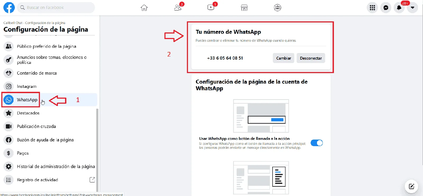Screen dimensions: 423x196
Task: Click the Facebook logo
Action: (9, 8)
